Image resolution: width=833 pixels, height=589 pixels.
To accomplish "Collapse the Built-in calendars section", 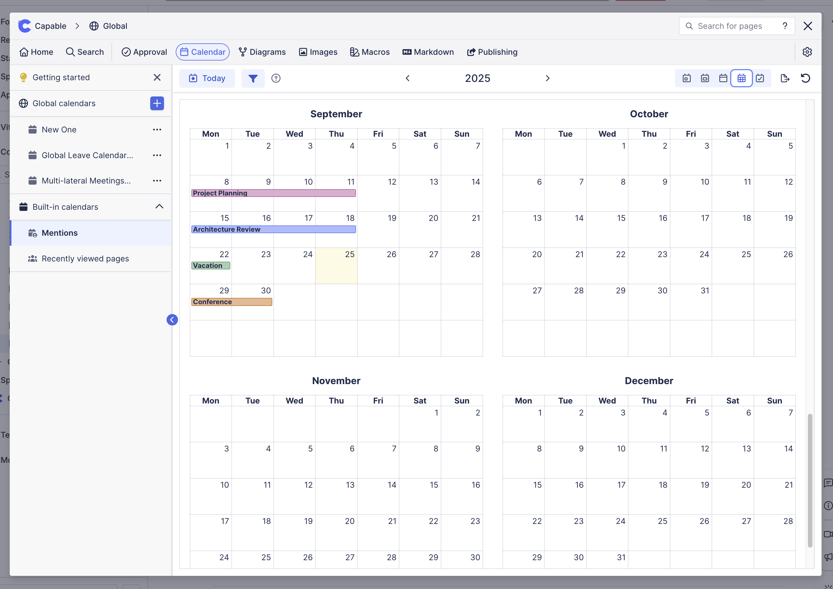I will [x=159, y=207].
